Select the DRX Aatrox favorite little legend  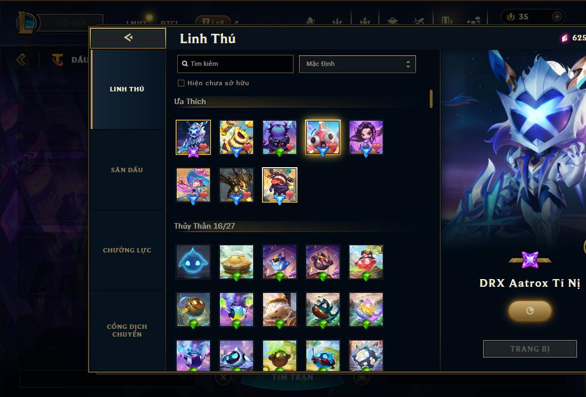193,137
